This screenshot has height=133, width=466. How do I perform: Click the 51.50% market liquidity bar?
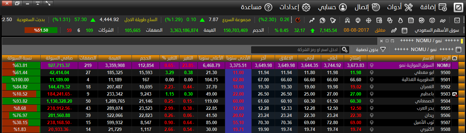click(x=41, y=30)
